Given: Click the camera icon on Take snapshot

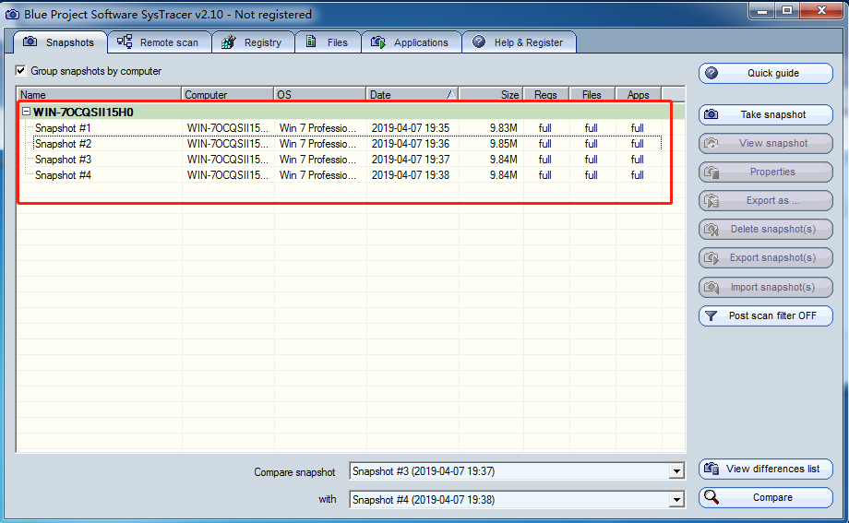Looking at the screenshot, I should tap(711, 114).
